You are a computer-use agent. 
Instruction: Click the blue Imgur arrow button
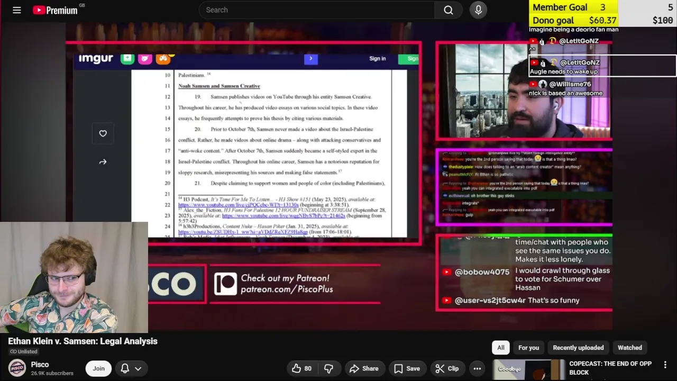tap(311, 59)
